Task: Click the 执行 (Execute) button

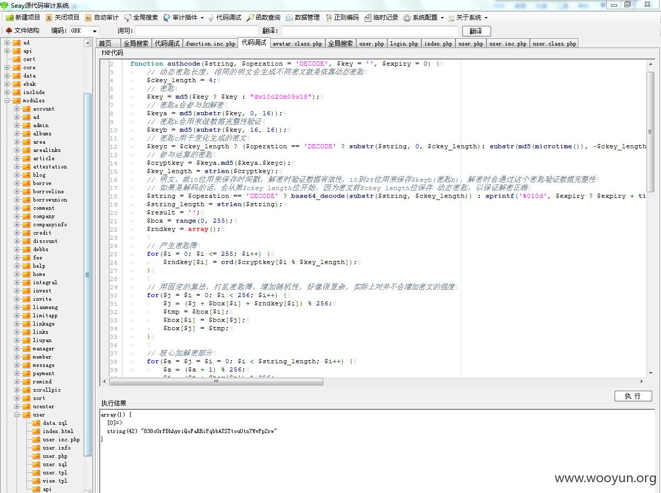Action: click(633, 396)
